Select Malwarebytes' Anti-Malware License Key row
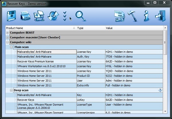The image size is (172, 119). tap(90, 52)
